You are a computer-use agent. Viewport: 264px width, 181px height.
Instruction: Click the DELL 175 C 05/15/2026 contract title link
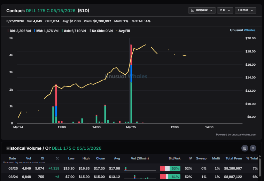pyautogui.click(x=51, y=10)
